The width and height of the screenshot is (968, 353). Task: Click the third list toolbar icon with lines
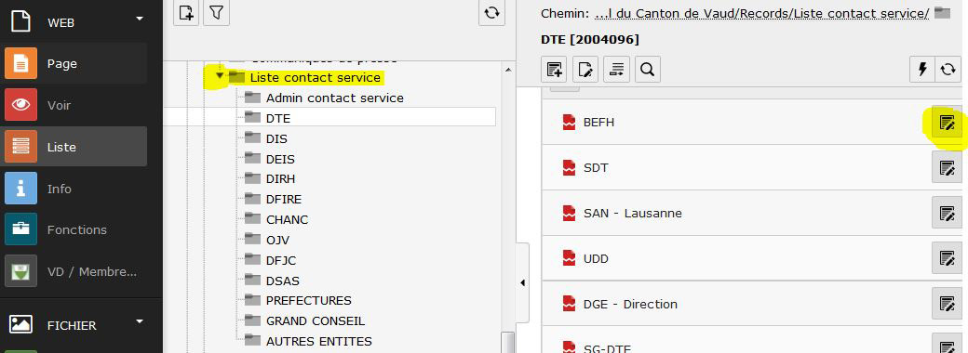[616, 70]
